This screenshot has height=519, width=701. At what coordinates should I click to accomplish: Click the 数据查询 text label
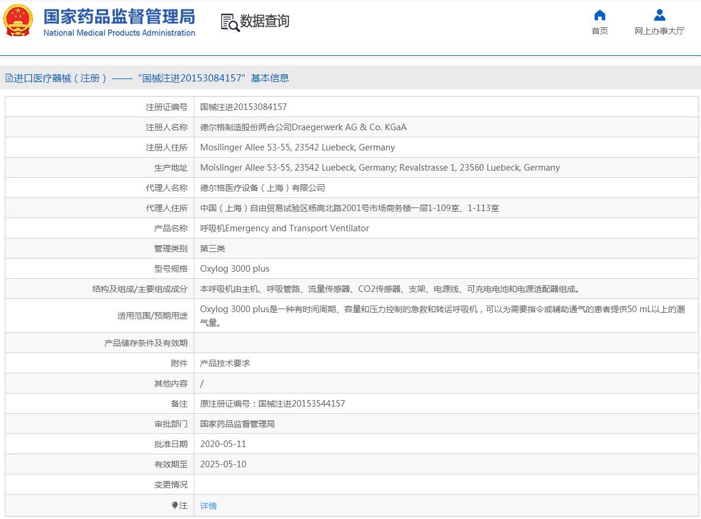pos(263,21)
